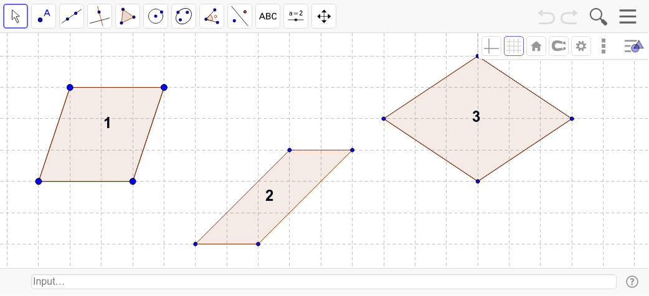Toggle the style bar button

(634, 46)
